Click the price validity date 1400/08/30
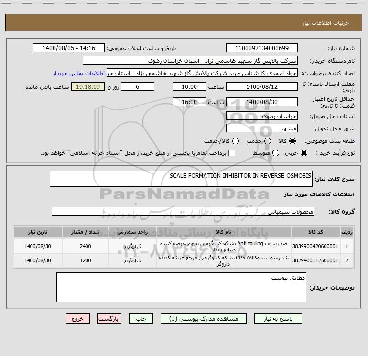Image resolution: width=368 pixels, height=356 pixels. point(262,102)
